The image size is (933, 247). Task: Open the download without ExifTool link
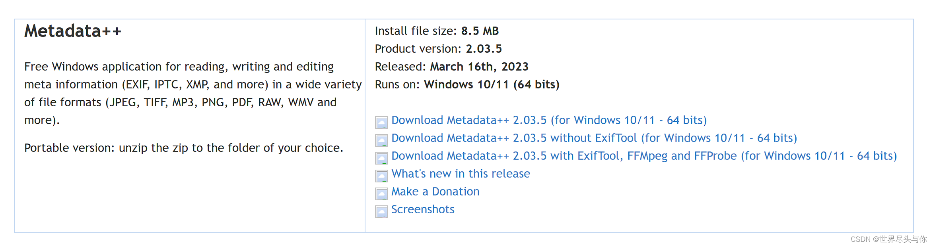click(x=594, y=138)
